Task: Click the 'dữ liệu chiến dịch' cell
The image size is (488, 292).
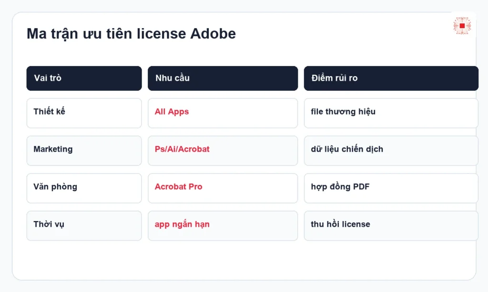Action: [391, 151]
